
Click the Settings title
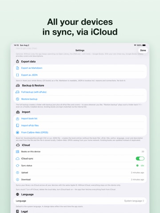[80, 50]
